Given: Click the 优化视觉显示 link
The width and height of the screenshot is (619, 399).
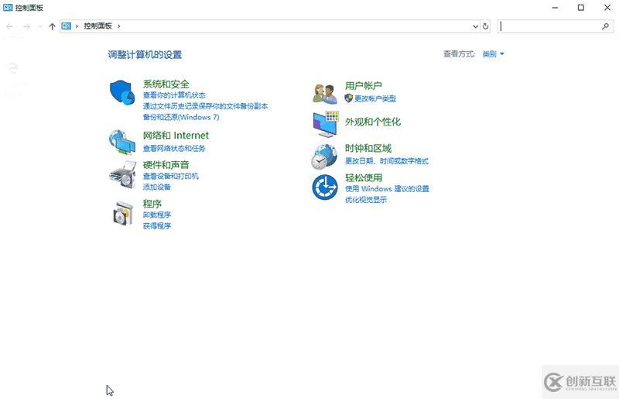Looking at the screenshot, I should tap(365, 200).
